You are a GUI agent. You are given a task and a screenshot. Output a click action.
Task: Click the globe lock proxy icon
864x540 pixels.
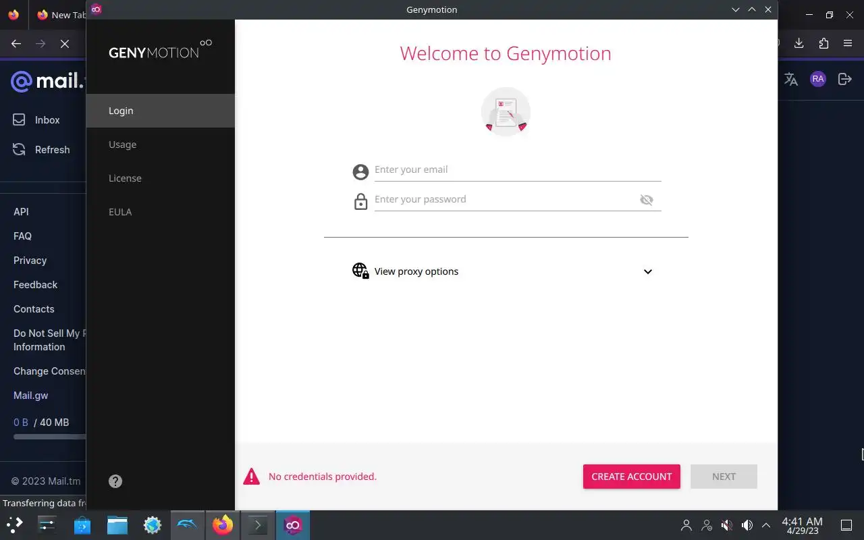click(x=360, y=271)
